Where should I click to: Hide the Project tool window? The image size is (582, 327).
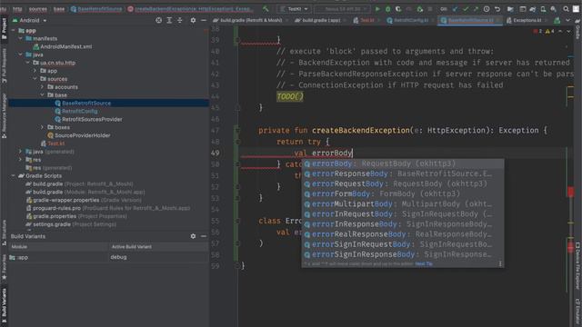coord(204,20)
